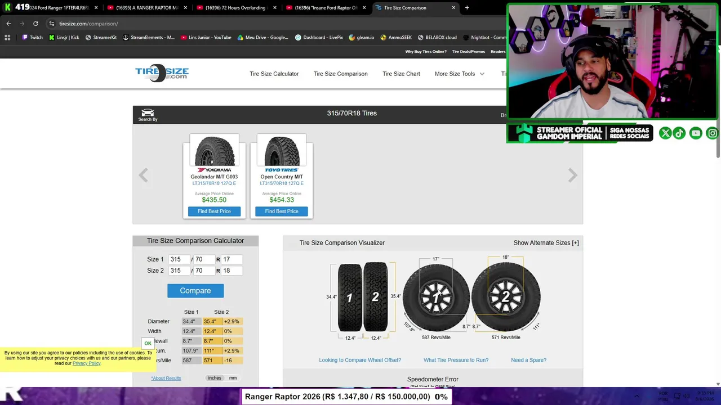Open the Meu Drive - Google bookmark

tap(263, 38)
